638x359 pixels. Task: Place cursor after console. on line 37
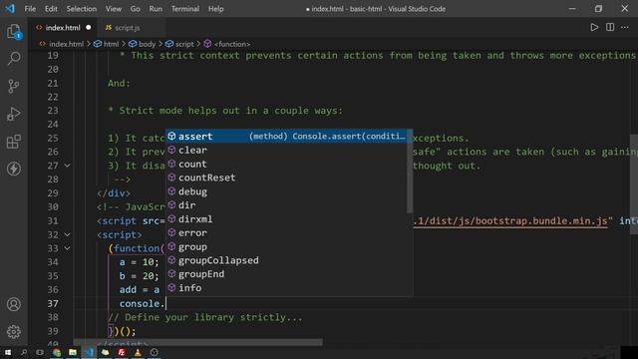tap(165, 303)
